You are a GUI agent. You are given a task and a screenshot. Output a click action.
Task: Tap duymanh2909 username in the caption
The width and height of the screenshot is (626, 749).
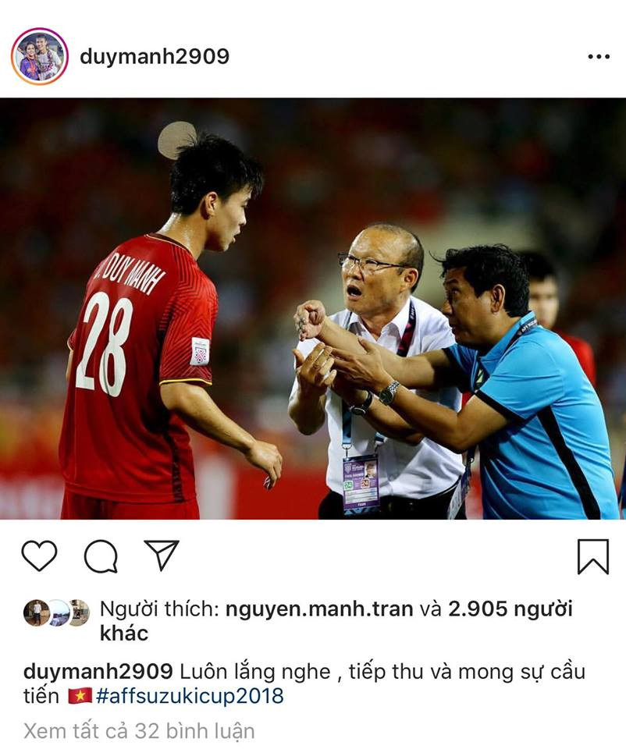click(x=98, y=672)
